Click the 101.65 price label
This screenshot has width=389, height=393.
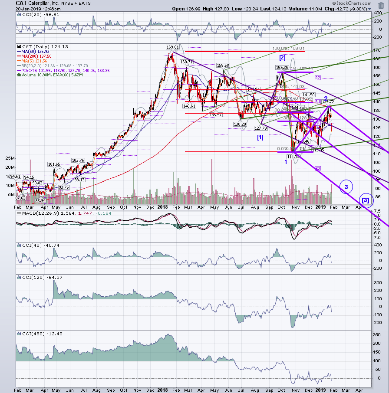(x=54, y=164)
